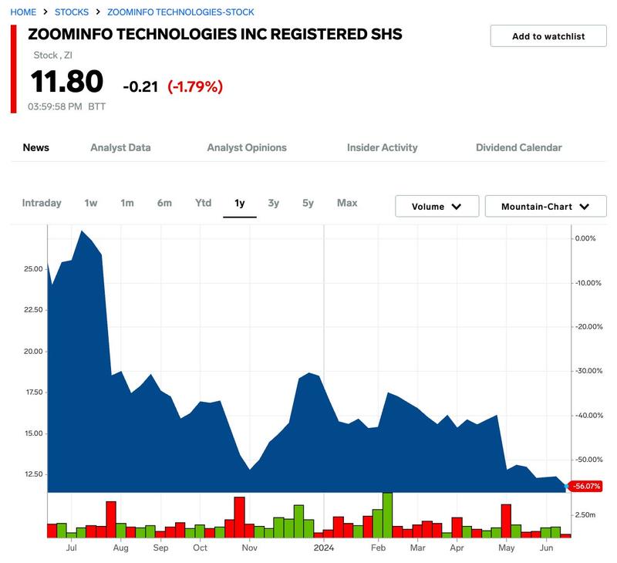
Task: Click the -56.07% price marker label
Action: point(586,487)
